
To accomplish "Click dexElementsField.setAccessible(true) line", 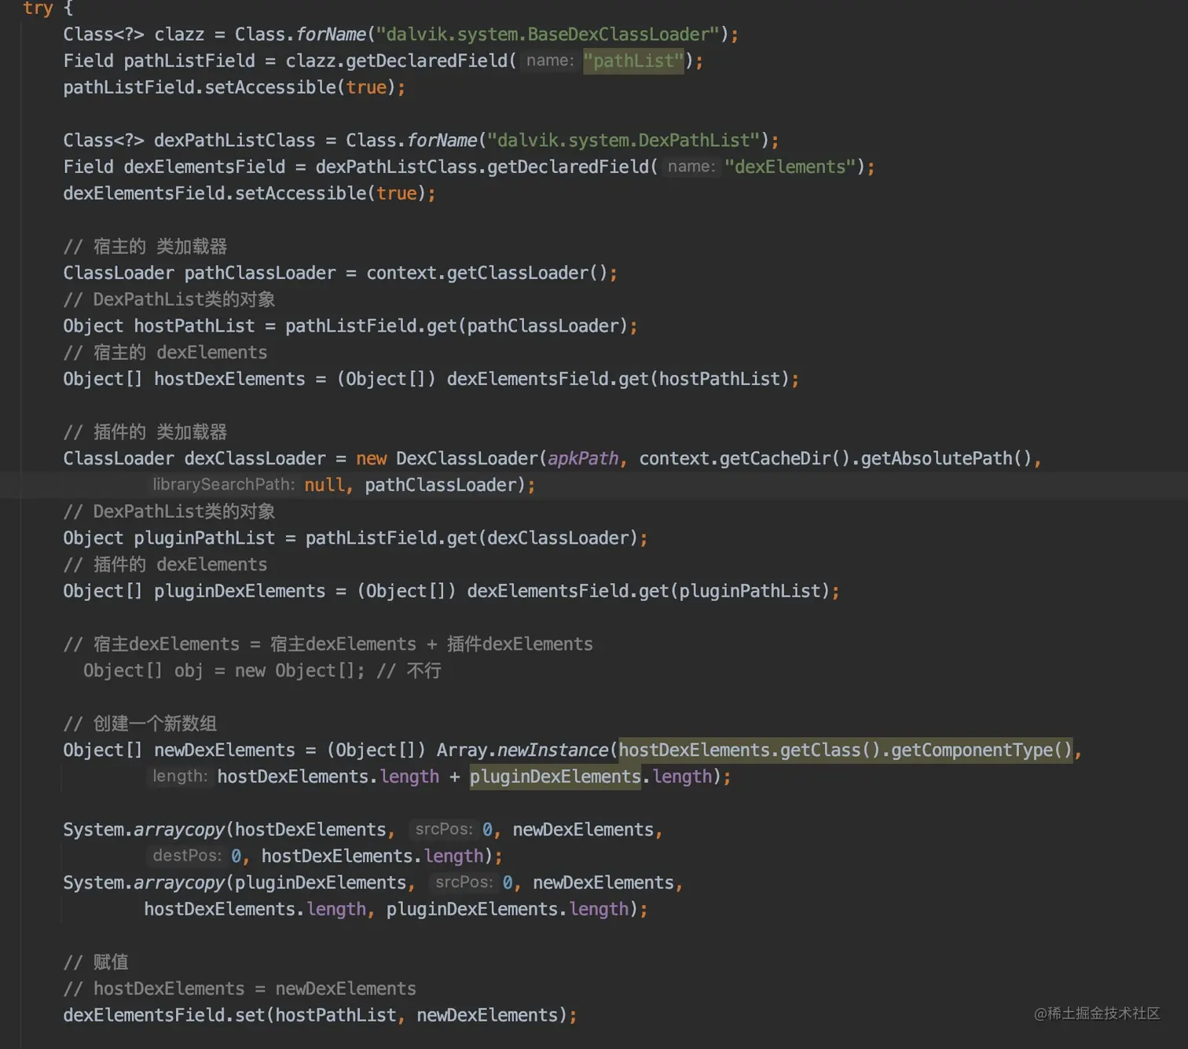I will click(x=249, y=193).
